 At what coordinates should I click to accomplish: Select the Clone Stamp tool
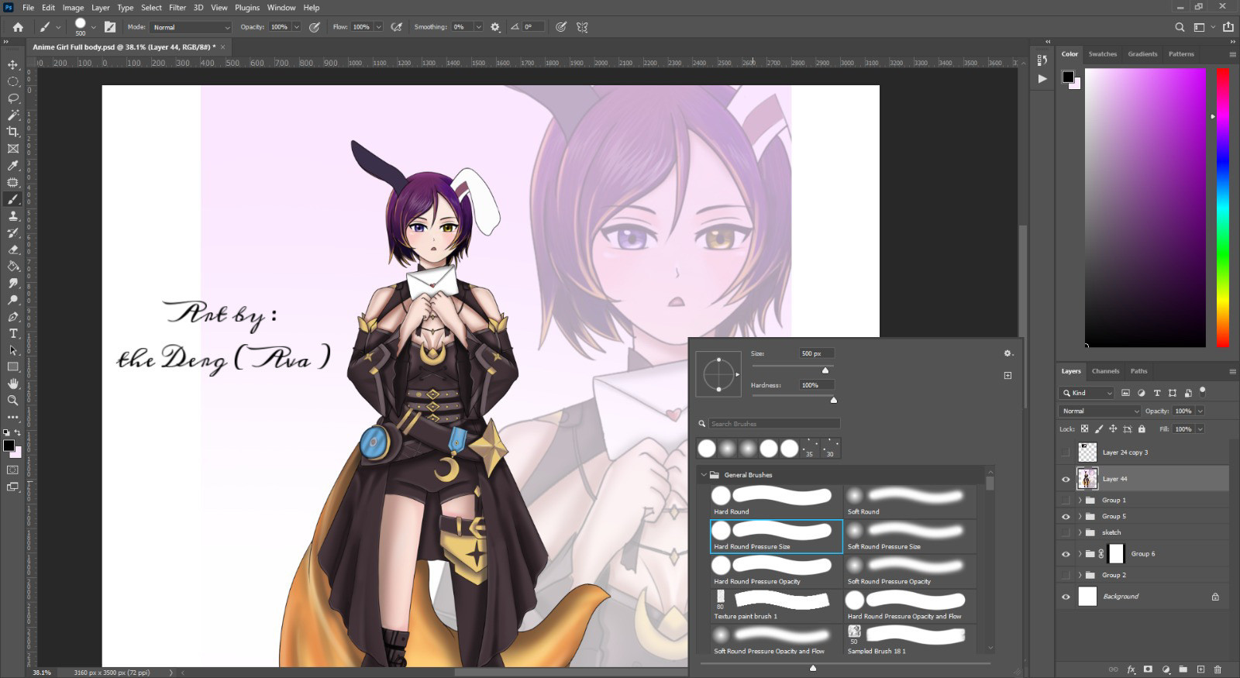pyautogui.click(x=13, y=216)
